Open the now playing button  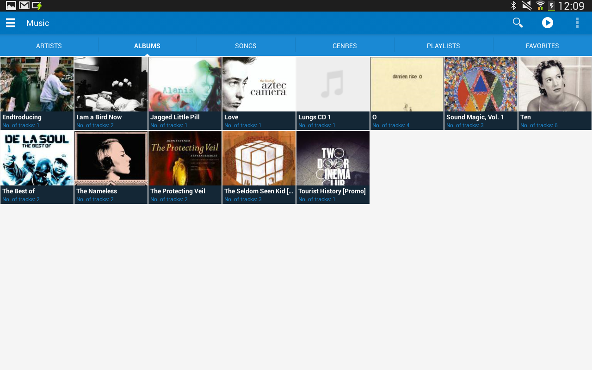[548, 23]
